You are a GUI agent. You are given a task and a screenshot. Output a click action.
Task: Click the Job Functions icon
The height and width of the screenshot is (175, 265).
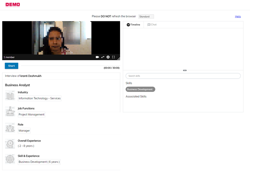(10, 111)
